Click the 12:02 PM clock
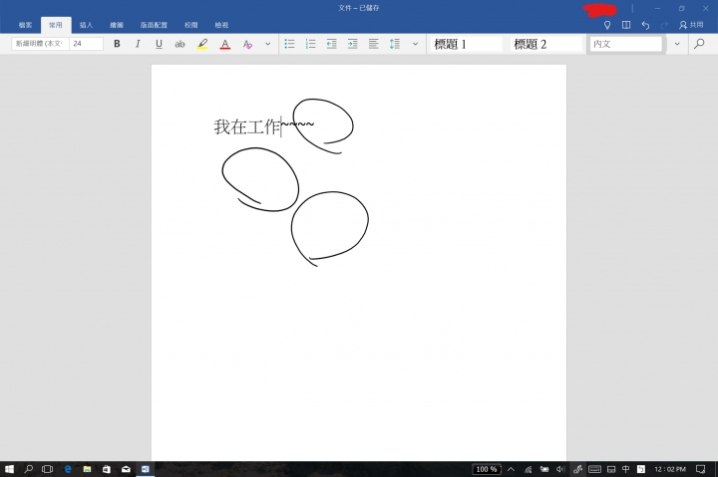Viewport: 718px width, 477px height. [670, 469]
